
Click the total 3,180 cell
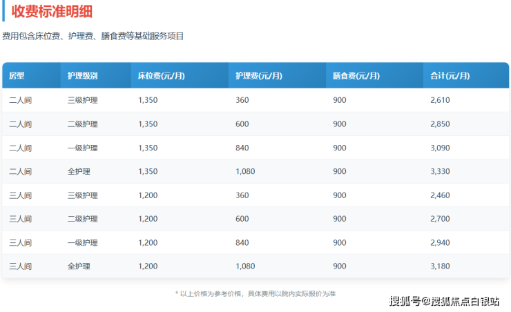point(440,266)
